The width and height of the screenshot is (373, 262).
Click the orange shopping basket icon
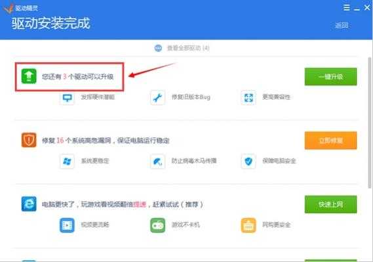[x=248, y=225]
